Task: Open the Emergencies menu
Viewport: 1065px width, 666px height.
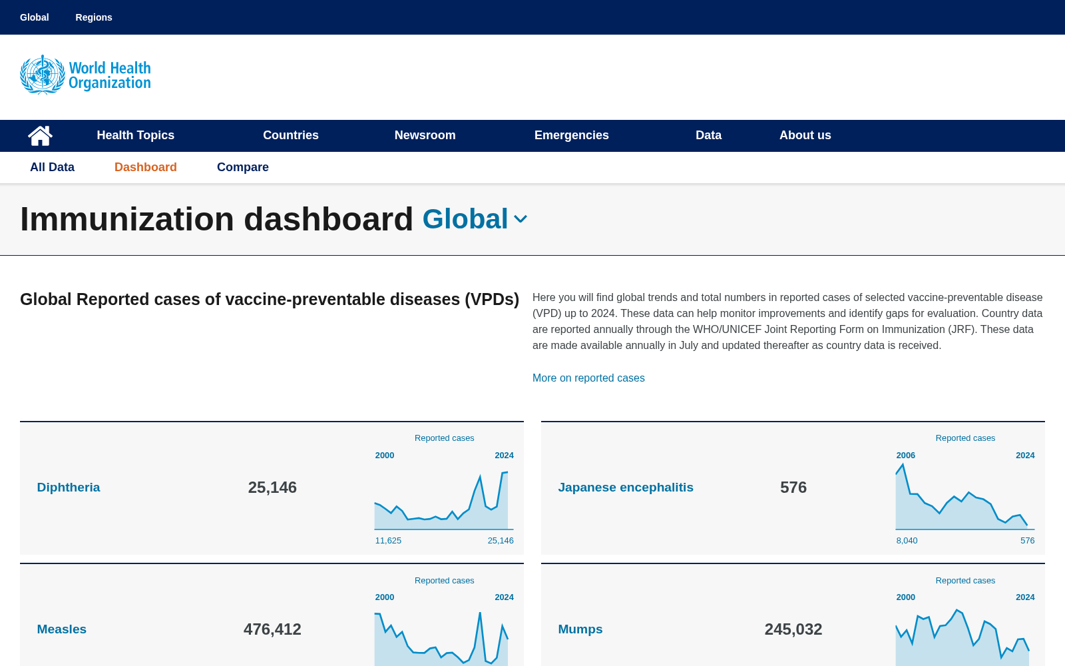Action: [x=572, y=135]
